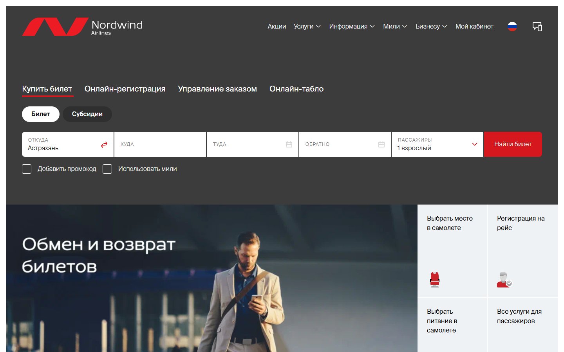Open Регистрация на рейс link
Image resolution: width=564 pixels, height=352 pixels.
(x=522, y=251)
